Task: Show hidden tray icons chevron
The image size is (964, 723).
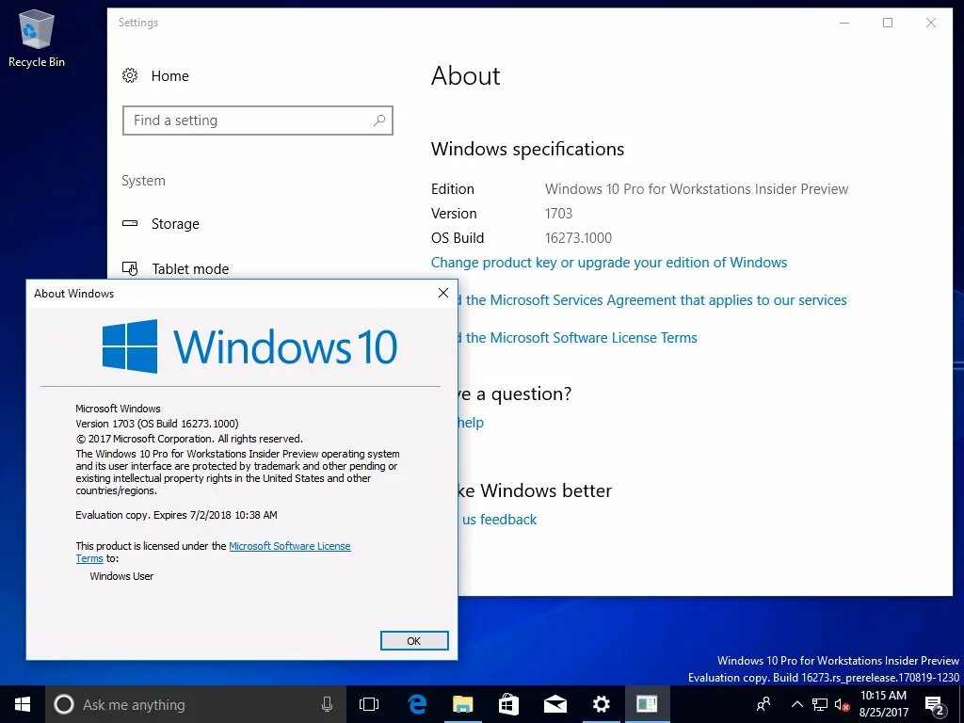Action: tap(796, 704)
